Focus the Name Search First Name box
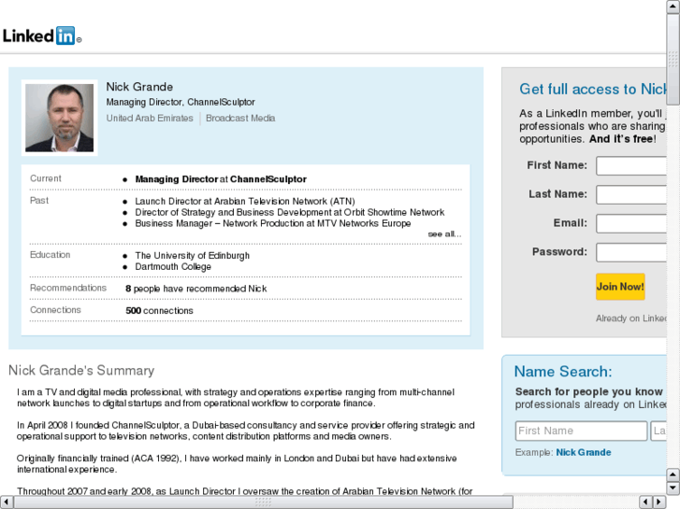Screen dimensions: 680x509 point(581,431)
